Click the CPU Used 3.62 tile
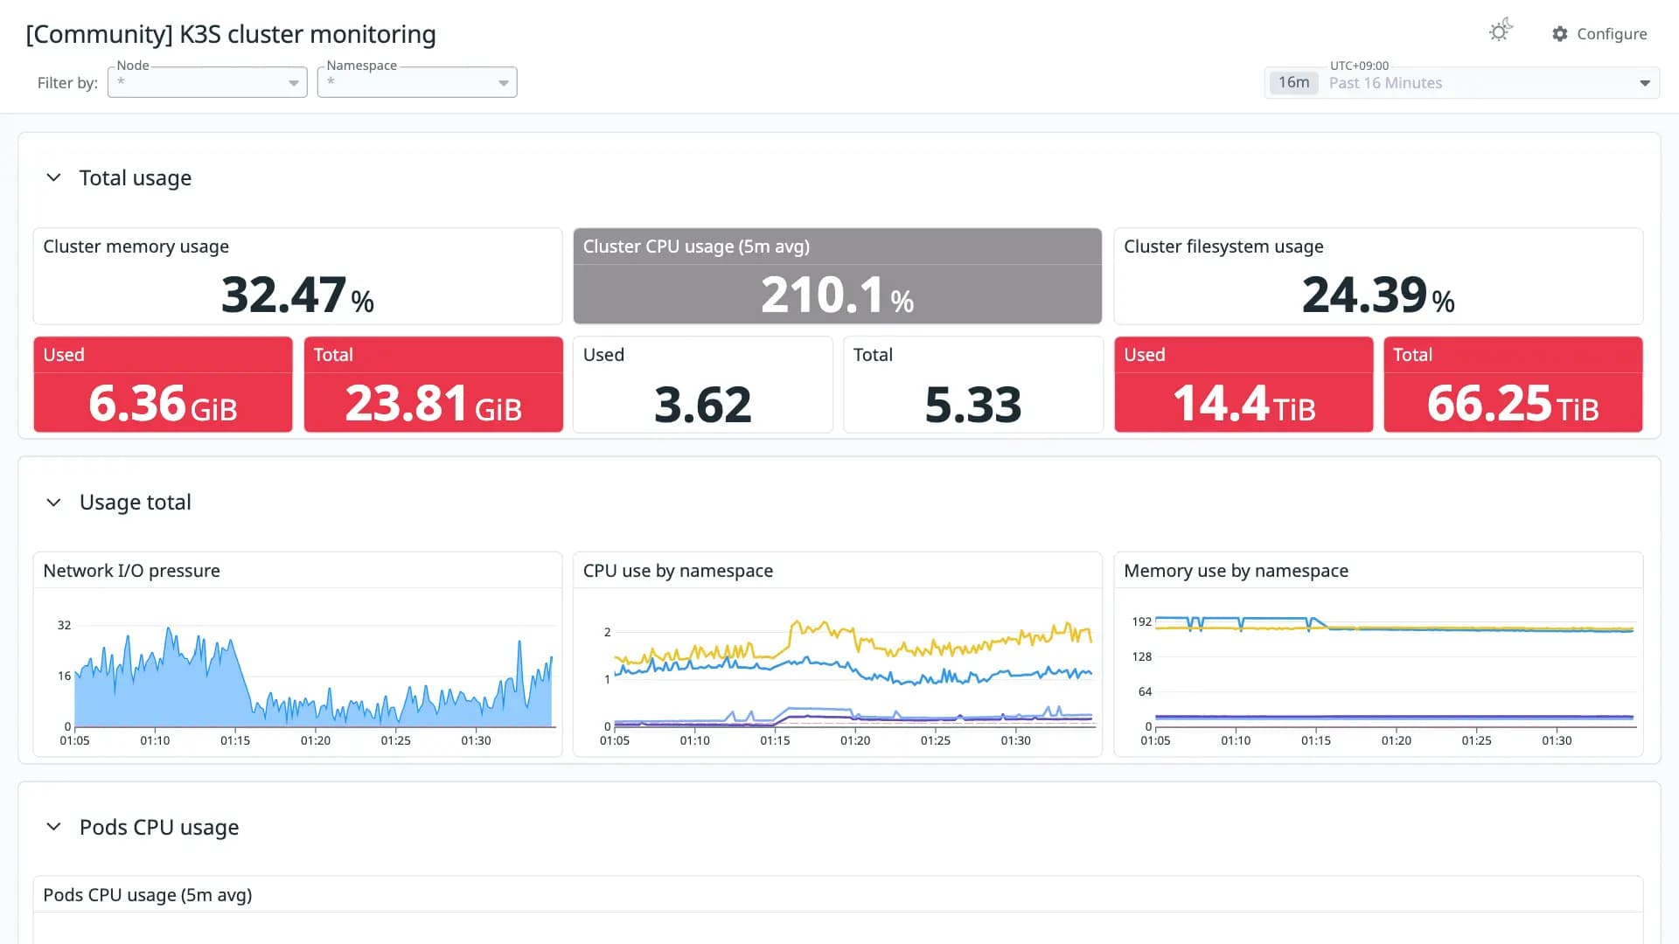The width and height of the screenshot is (1679, 944). click(702, 385)
